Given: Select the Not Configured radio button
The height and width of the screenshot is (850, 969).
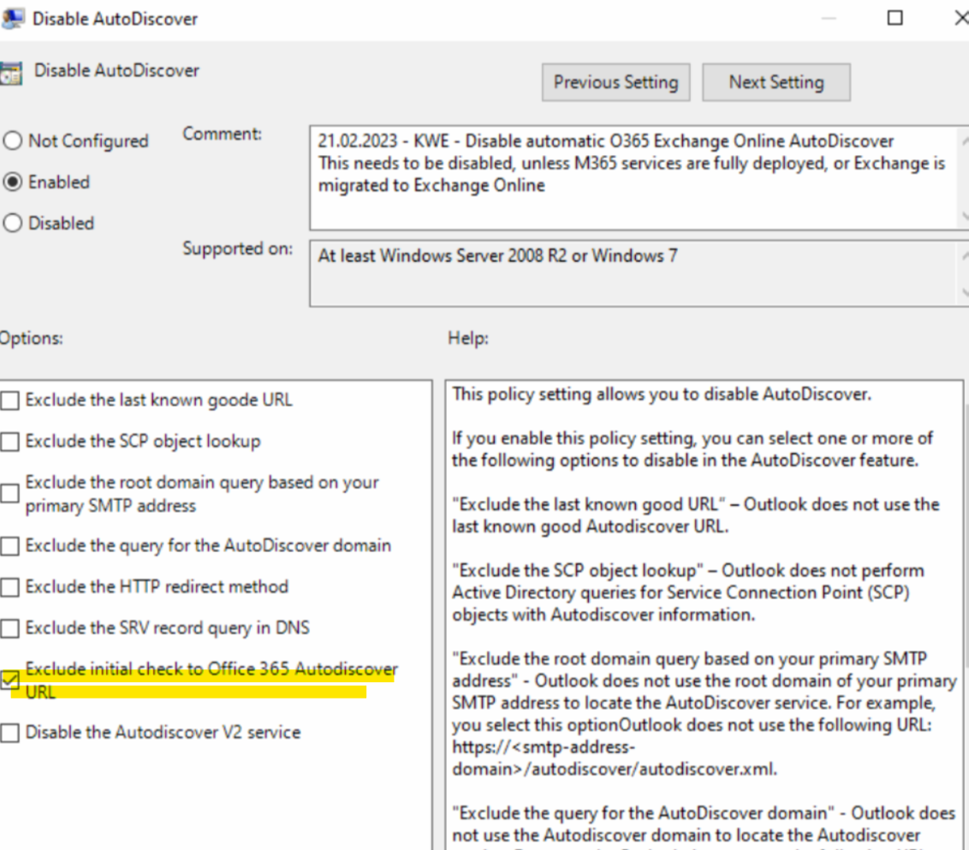Looking at the screenshot, I should pyautogui.click(x=13, y=140).
